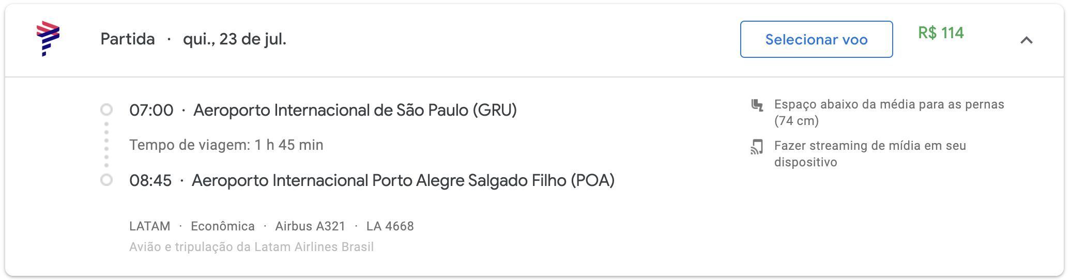Click flight number LA 4668

click(390, 226)
